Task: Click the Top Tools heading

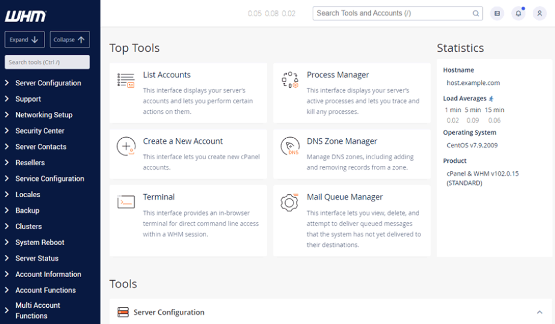Action: pos(135,47)
